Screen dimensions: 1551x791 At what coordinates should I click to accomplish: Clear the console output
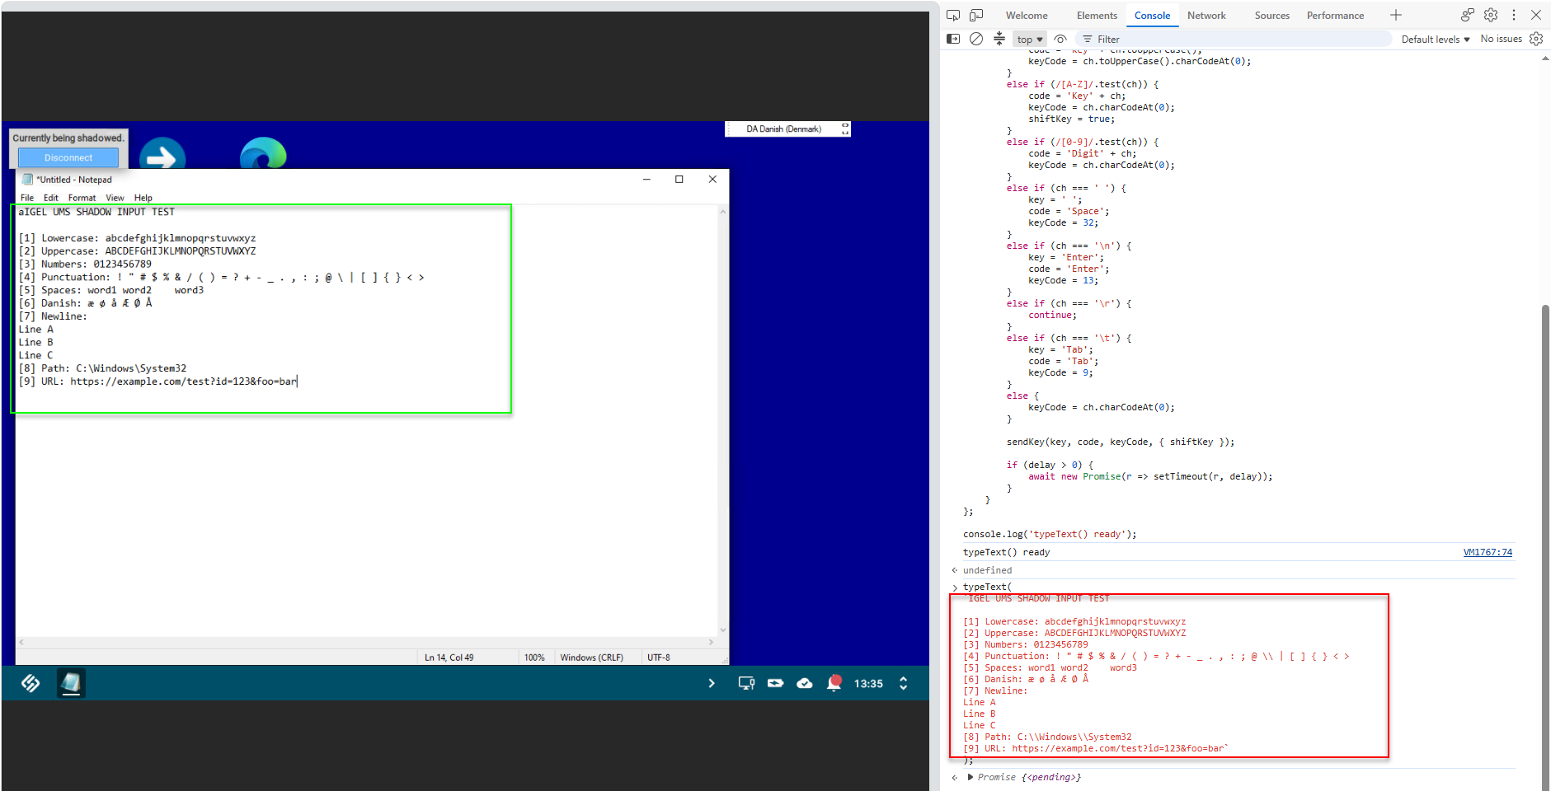976,39
